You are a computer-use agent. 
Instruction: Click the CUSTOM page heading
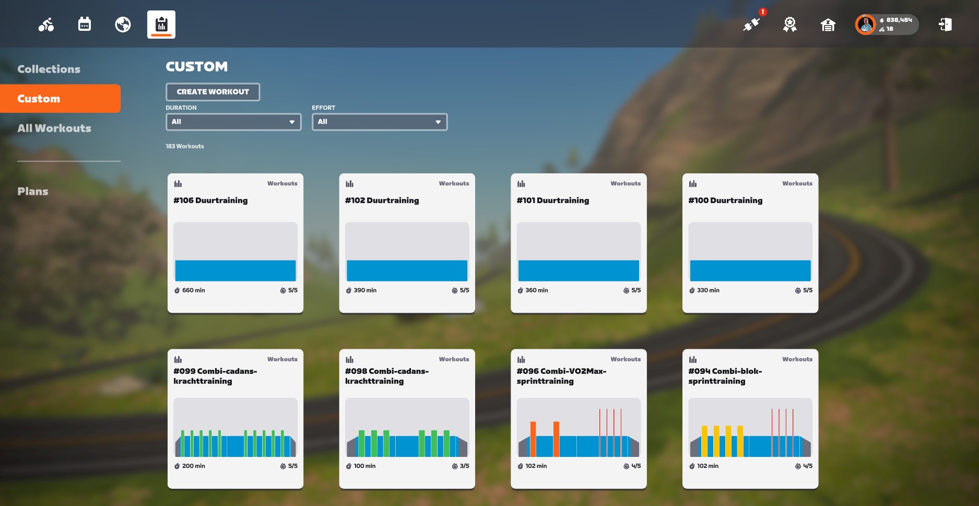click(x=197, y=67)
